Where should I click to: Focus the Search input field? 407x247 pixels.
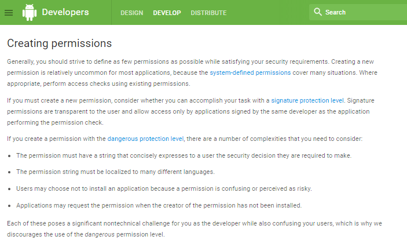coord(358,12)
